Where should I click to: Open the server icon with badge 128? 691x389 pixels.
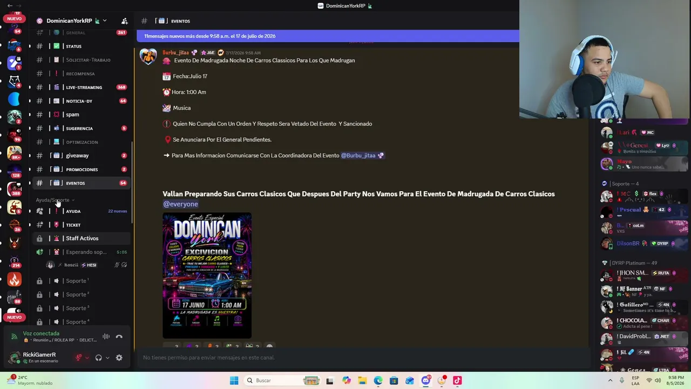tap(15, 171)
